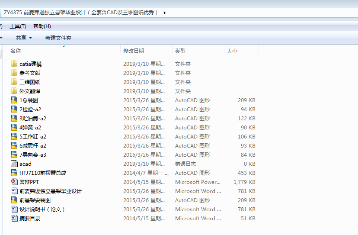Select the file name 设计说明书（论文）
Image resolution: width=358 pixels, height=235 pixels.
(42, 209)
